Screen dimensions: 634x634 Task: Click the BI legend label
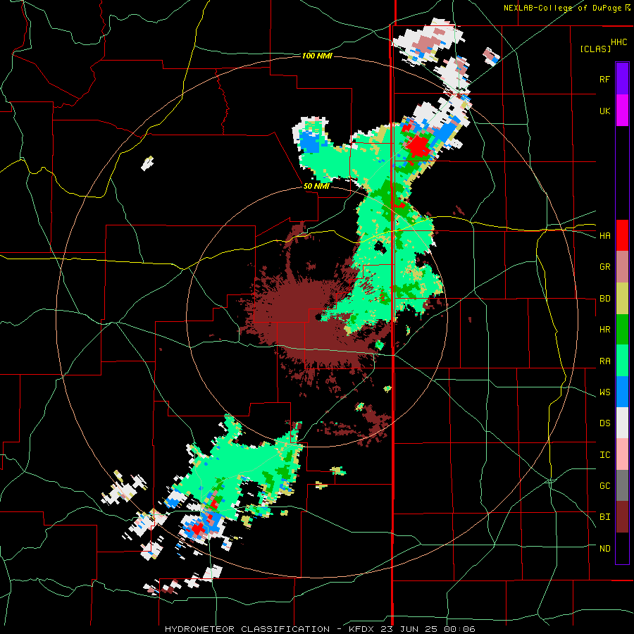[x=604, y=517]
